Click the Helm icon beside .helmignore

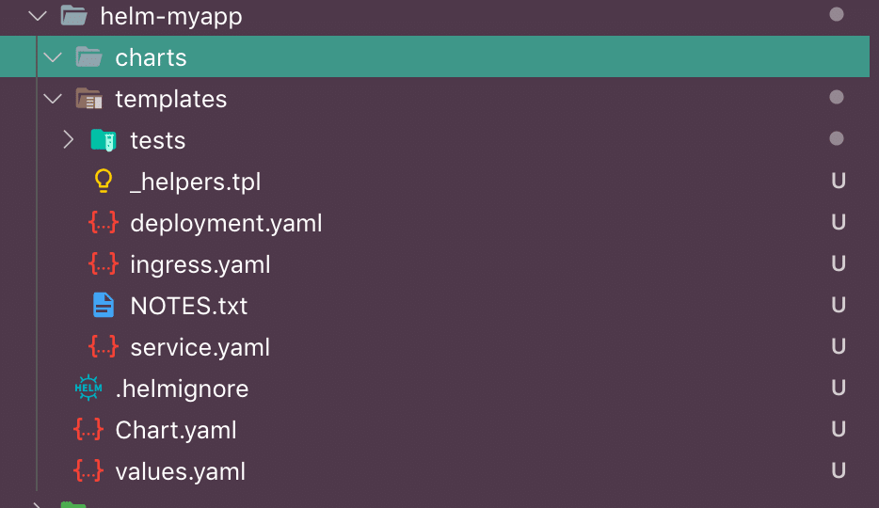(x=88, y=389)
